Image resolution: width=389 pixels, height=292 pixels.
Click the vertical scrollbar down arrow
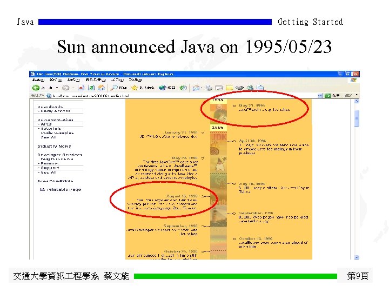[357, 257]
